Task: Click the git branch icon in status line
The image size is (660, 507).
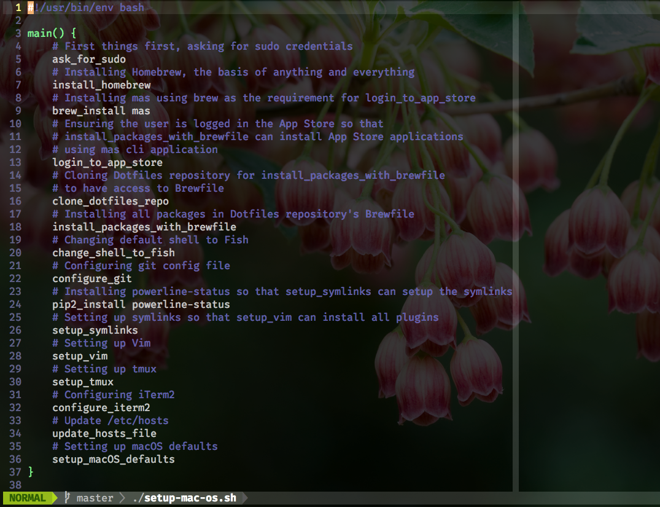Action: pyautogui.click(x=67, y=498)
